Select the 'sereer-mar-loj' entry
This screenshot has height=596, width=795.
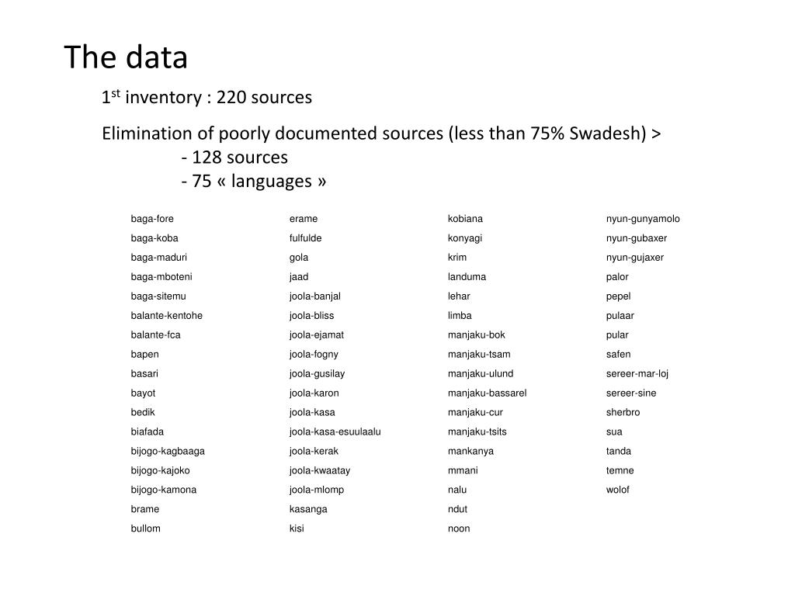coord(637,373)
